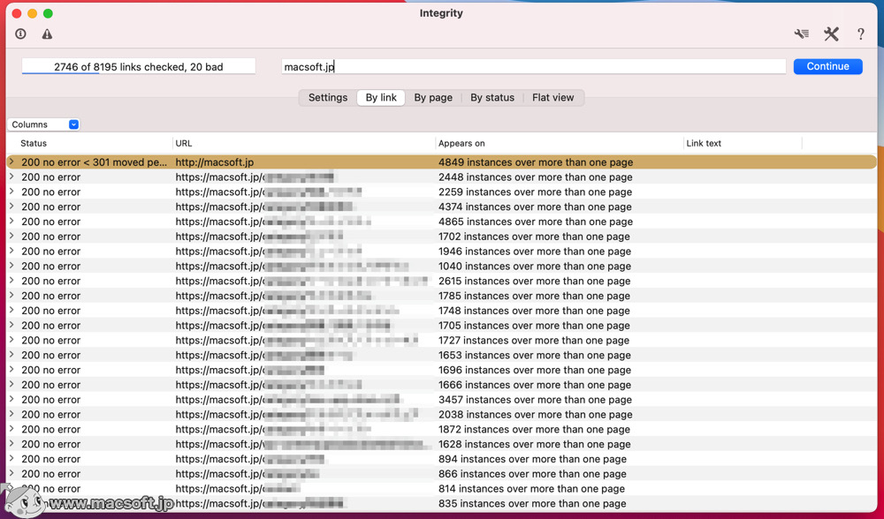Click '2038 instances over more than one page'
The image size is (884, 519).
tap(536, 414)
